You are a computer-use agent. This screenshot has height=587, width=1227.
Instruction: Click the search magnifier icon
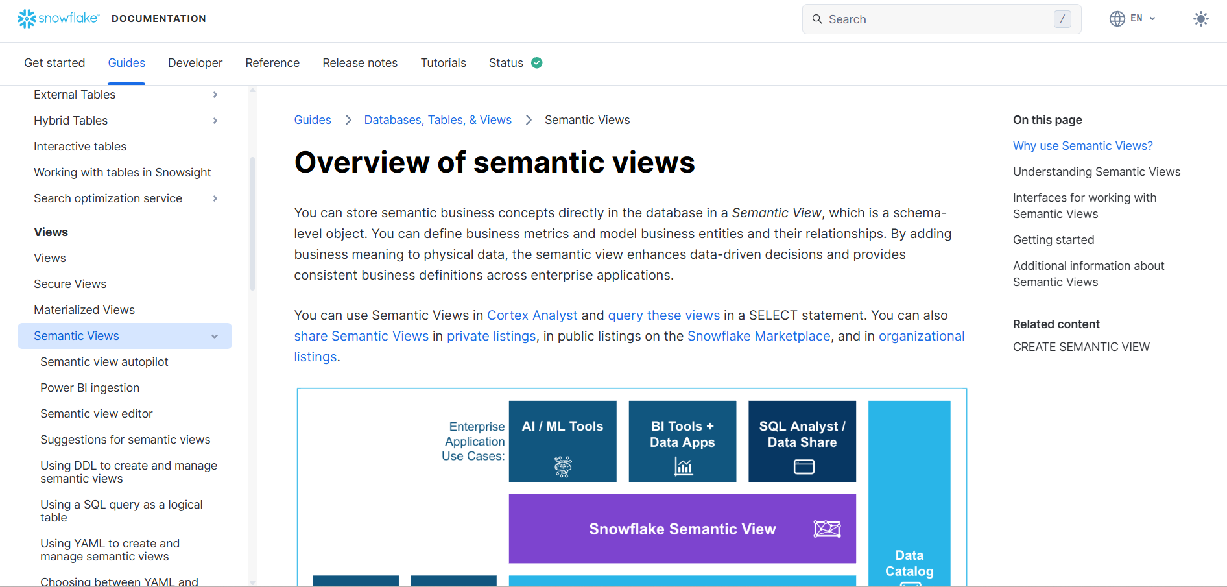pos(817,19)
